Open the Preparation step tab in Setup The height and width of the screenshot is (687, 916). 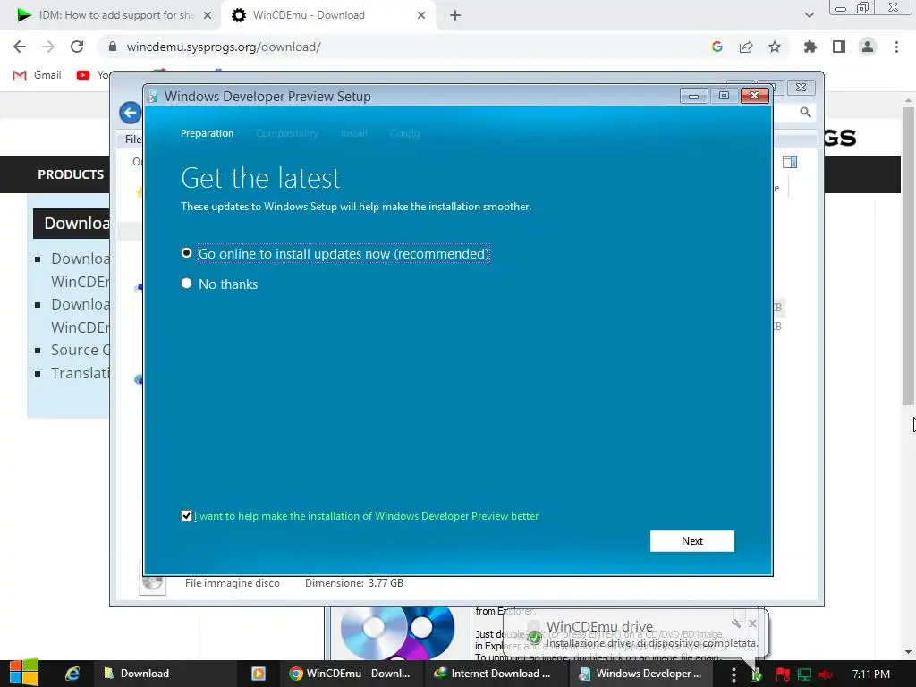pyautogui.click(x=207, y=133)
